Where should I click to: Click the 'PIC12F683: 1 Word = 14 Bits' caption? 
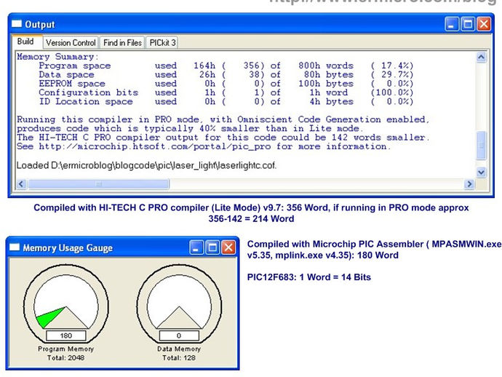pyautogui.click(x=309, y=277)
